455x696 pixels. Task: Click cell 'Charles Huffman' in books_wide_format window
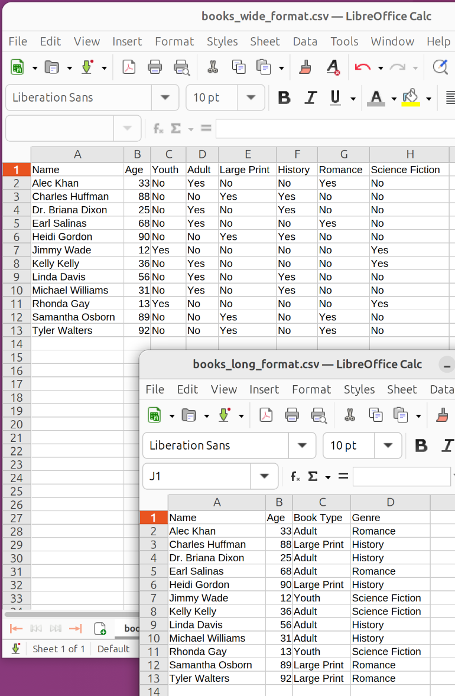77,197
